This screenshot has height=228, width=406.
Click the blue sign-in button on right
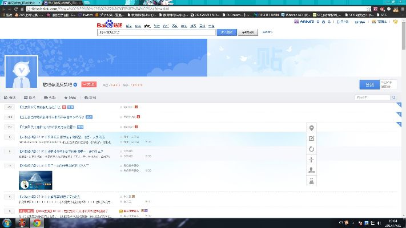[368, 84]
